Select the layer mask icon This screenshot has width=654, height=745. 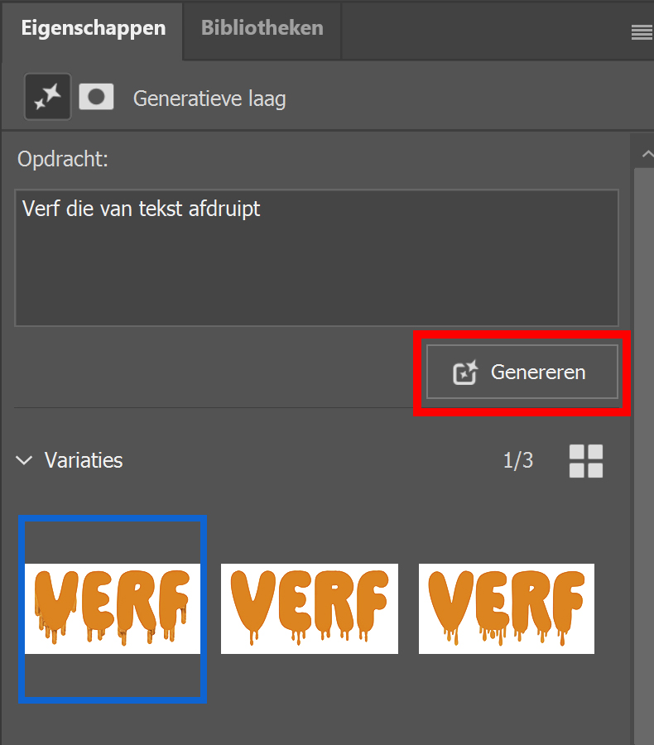pyautogui.click(x=96, y=97)
